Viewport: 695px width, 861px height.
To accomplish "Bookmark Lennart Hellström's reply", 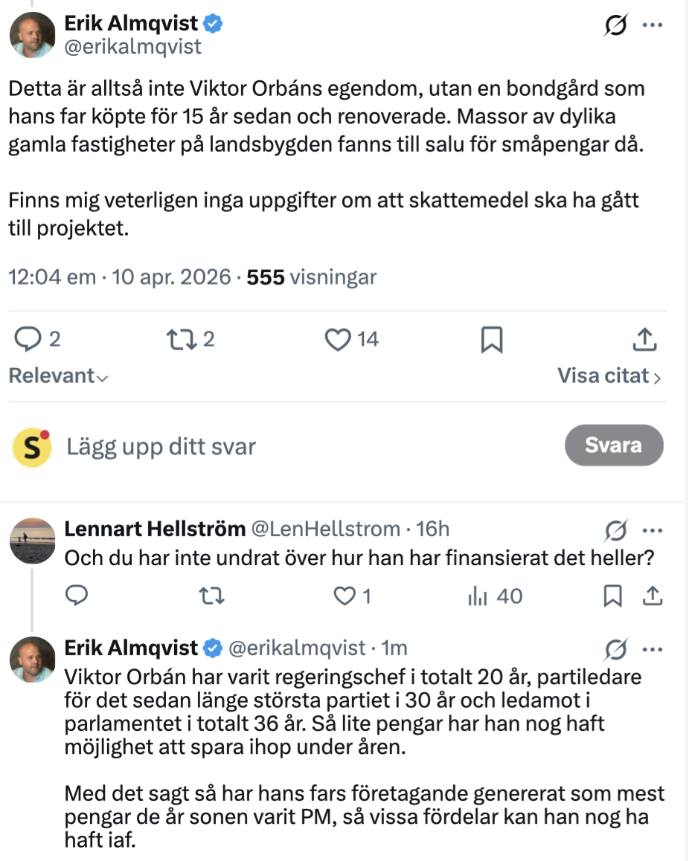I will [612, 596].
